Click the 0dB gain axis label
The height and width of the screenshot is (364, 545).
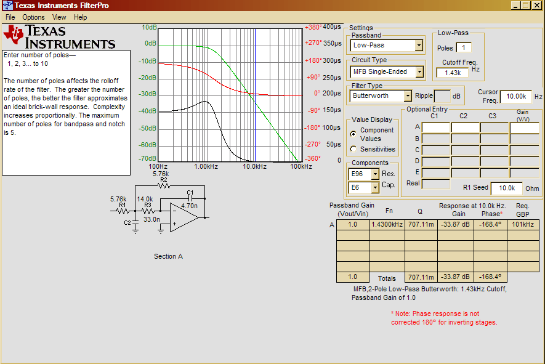(x=150, y=44)
